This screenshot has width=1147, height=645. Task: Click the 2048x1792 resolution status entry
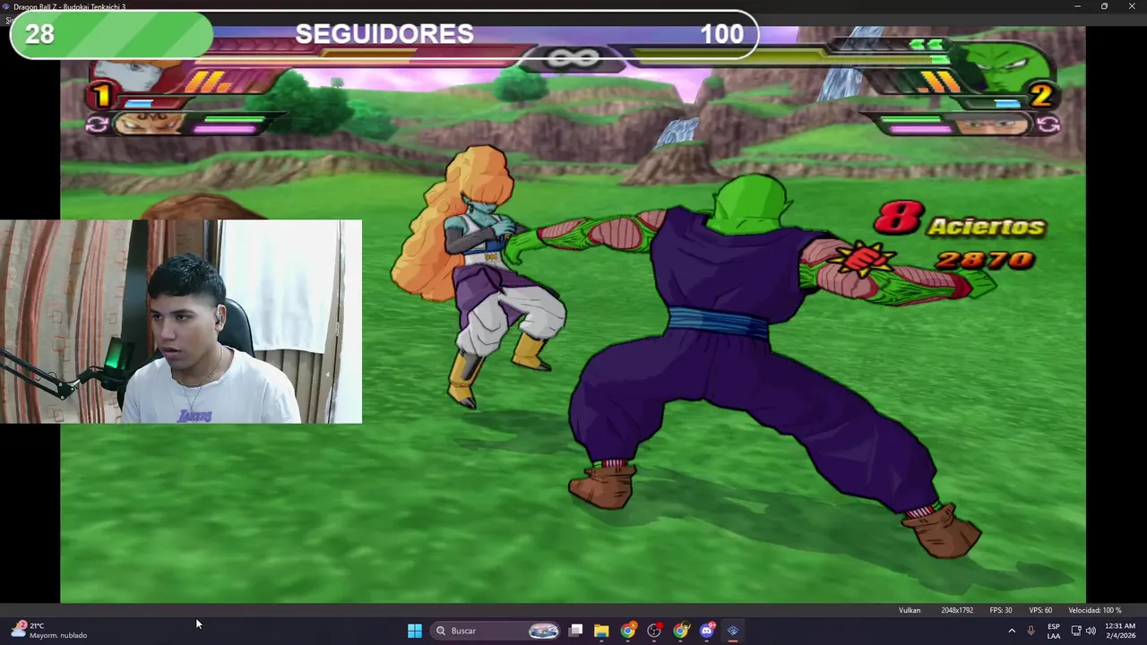(956, 610)
